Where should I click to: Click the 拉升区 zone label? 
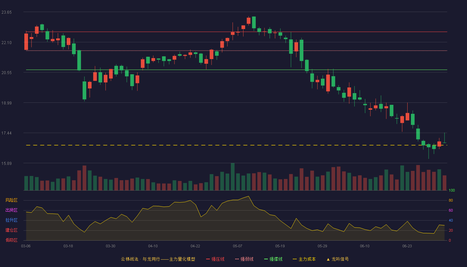[x=11, y=220]
